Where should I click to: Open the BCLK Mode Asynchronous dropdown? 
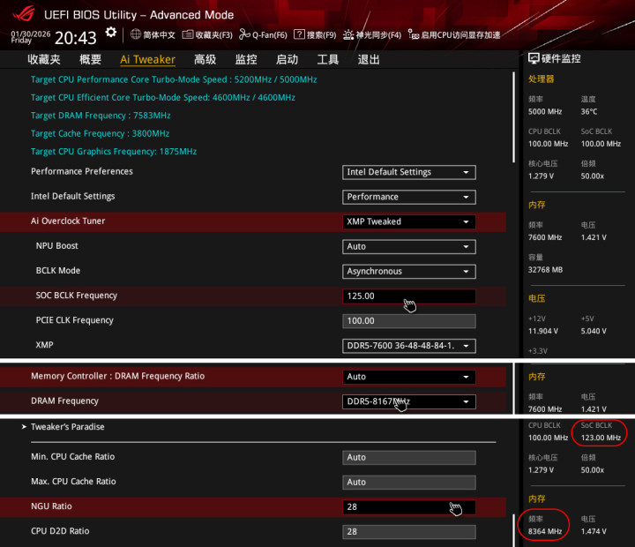(409, 271)
